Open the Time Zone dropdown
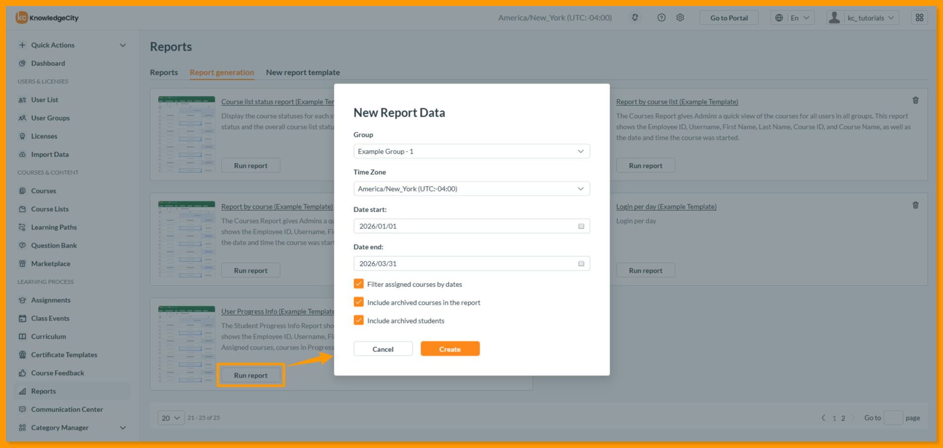Screen dimensions: 943x448 point(471,189)
